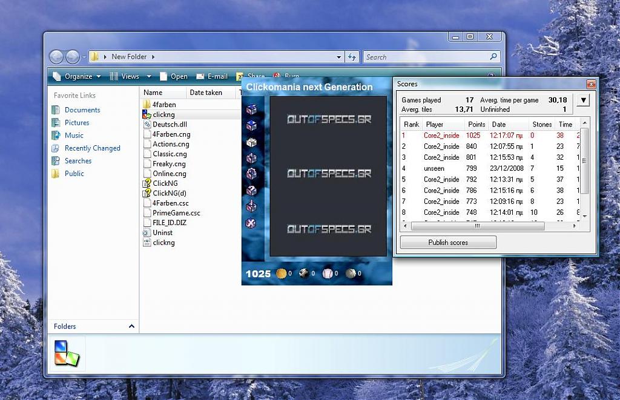Click the baseball icon in Clickomania footer
This screenshot has height=400, width=620.
point(328,273)
